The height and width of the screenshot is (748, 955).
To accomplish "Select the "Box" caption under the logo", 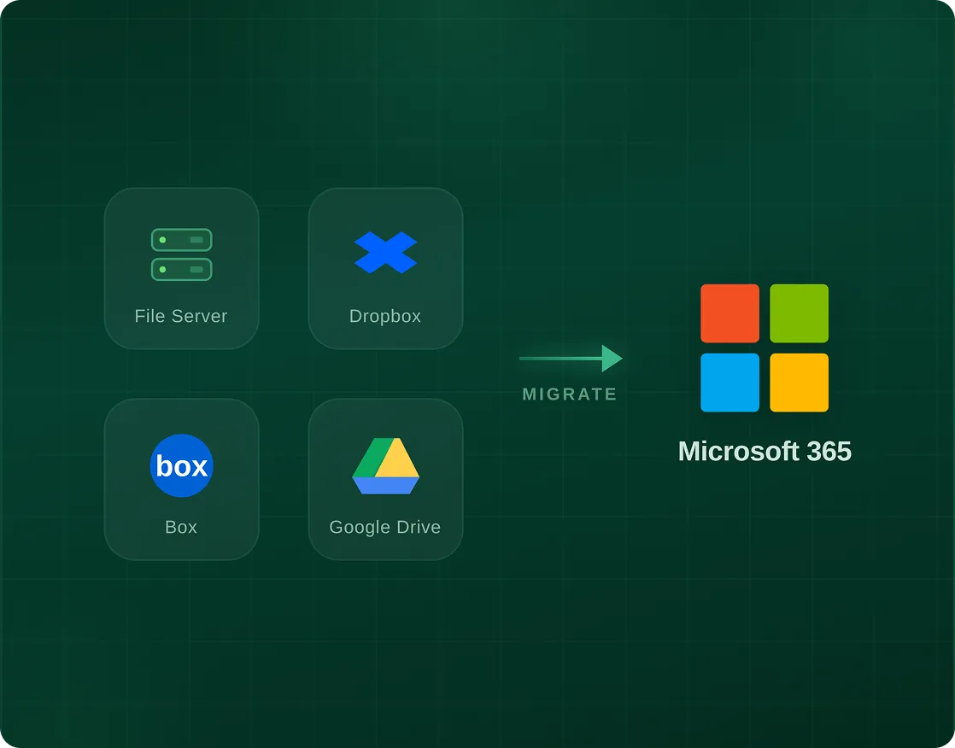I will [181, 527].
